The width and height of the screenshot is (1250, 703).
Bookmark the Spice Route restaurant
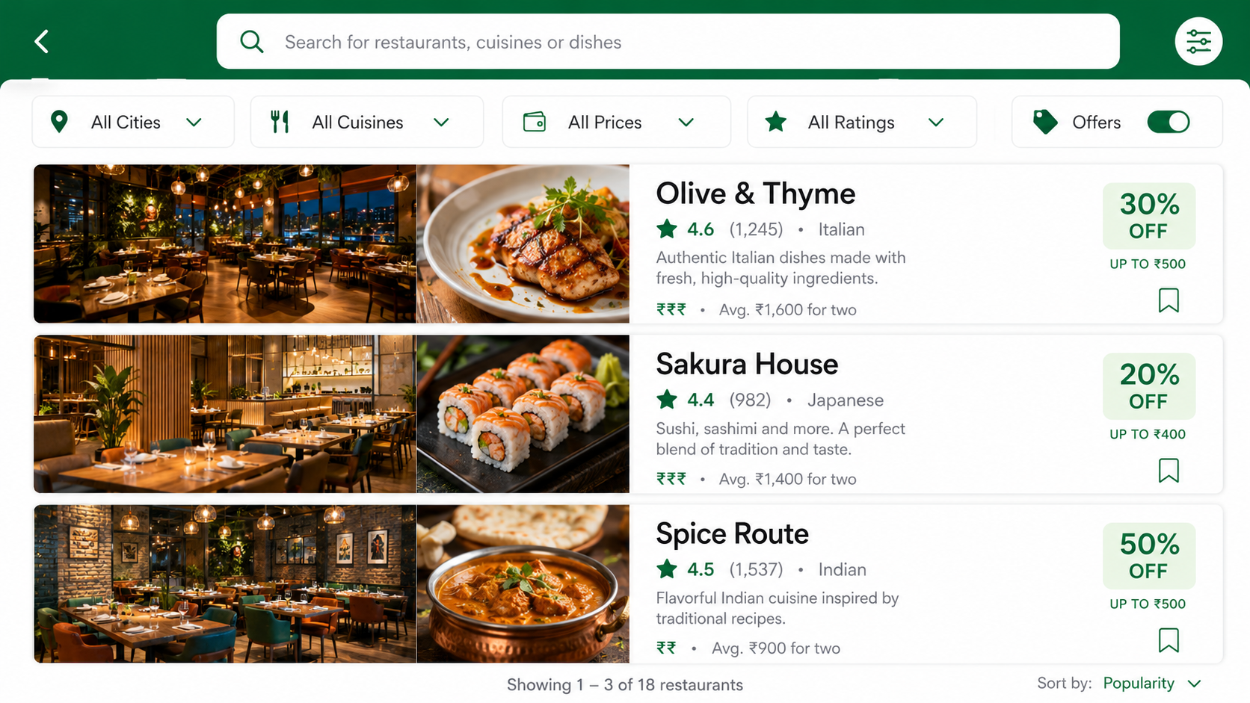point(1169,640)
